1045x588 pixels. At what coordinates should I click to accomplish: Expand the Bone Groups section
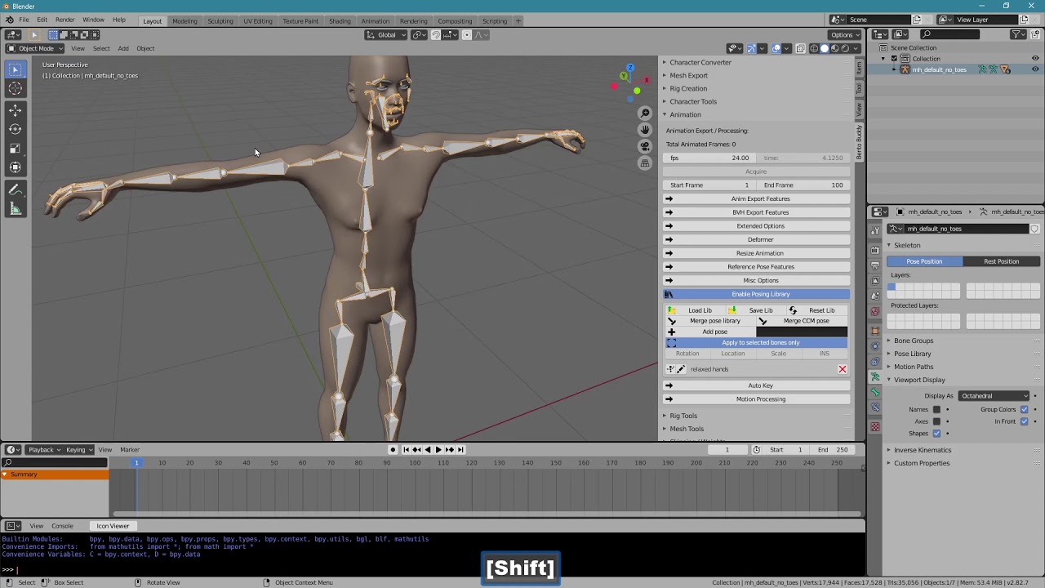click(x=914, y=341)
